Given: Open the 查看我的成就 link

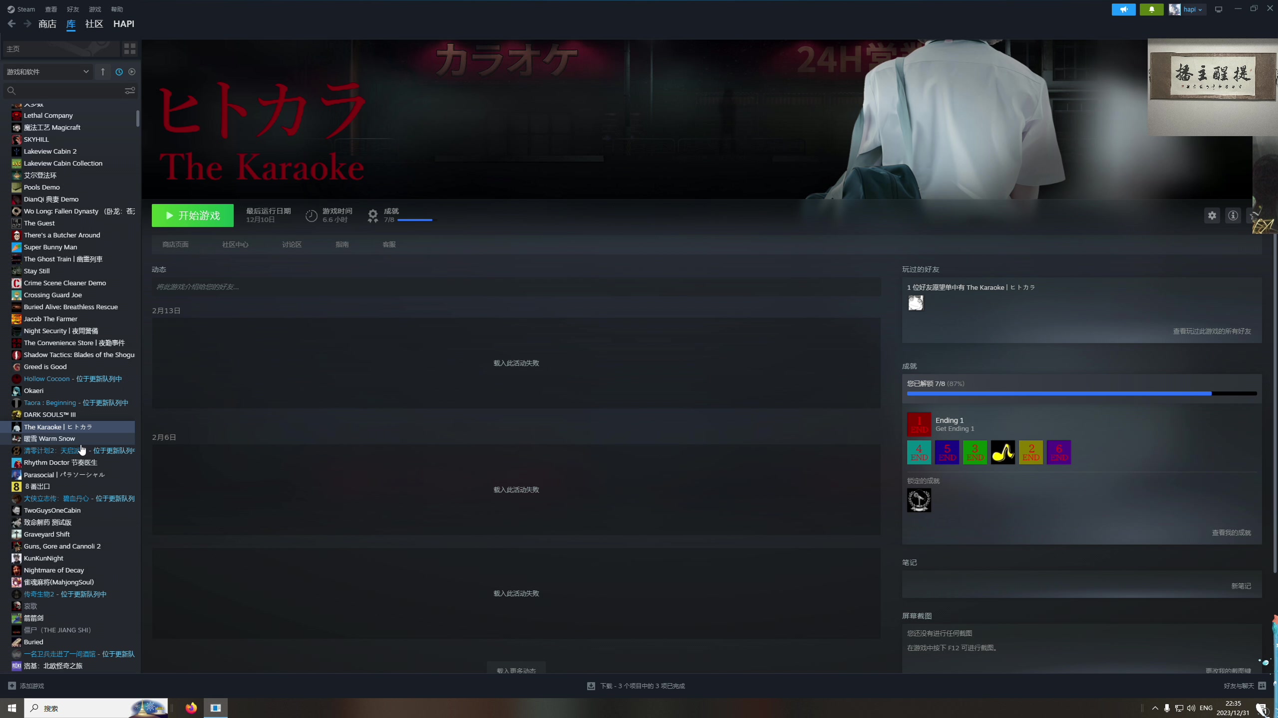Looking at the screenshot, I should click(1231, 533).
